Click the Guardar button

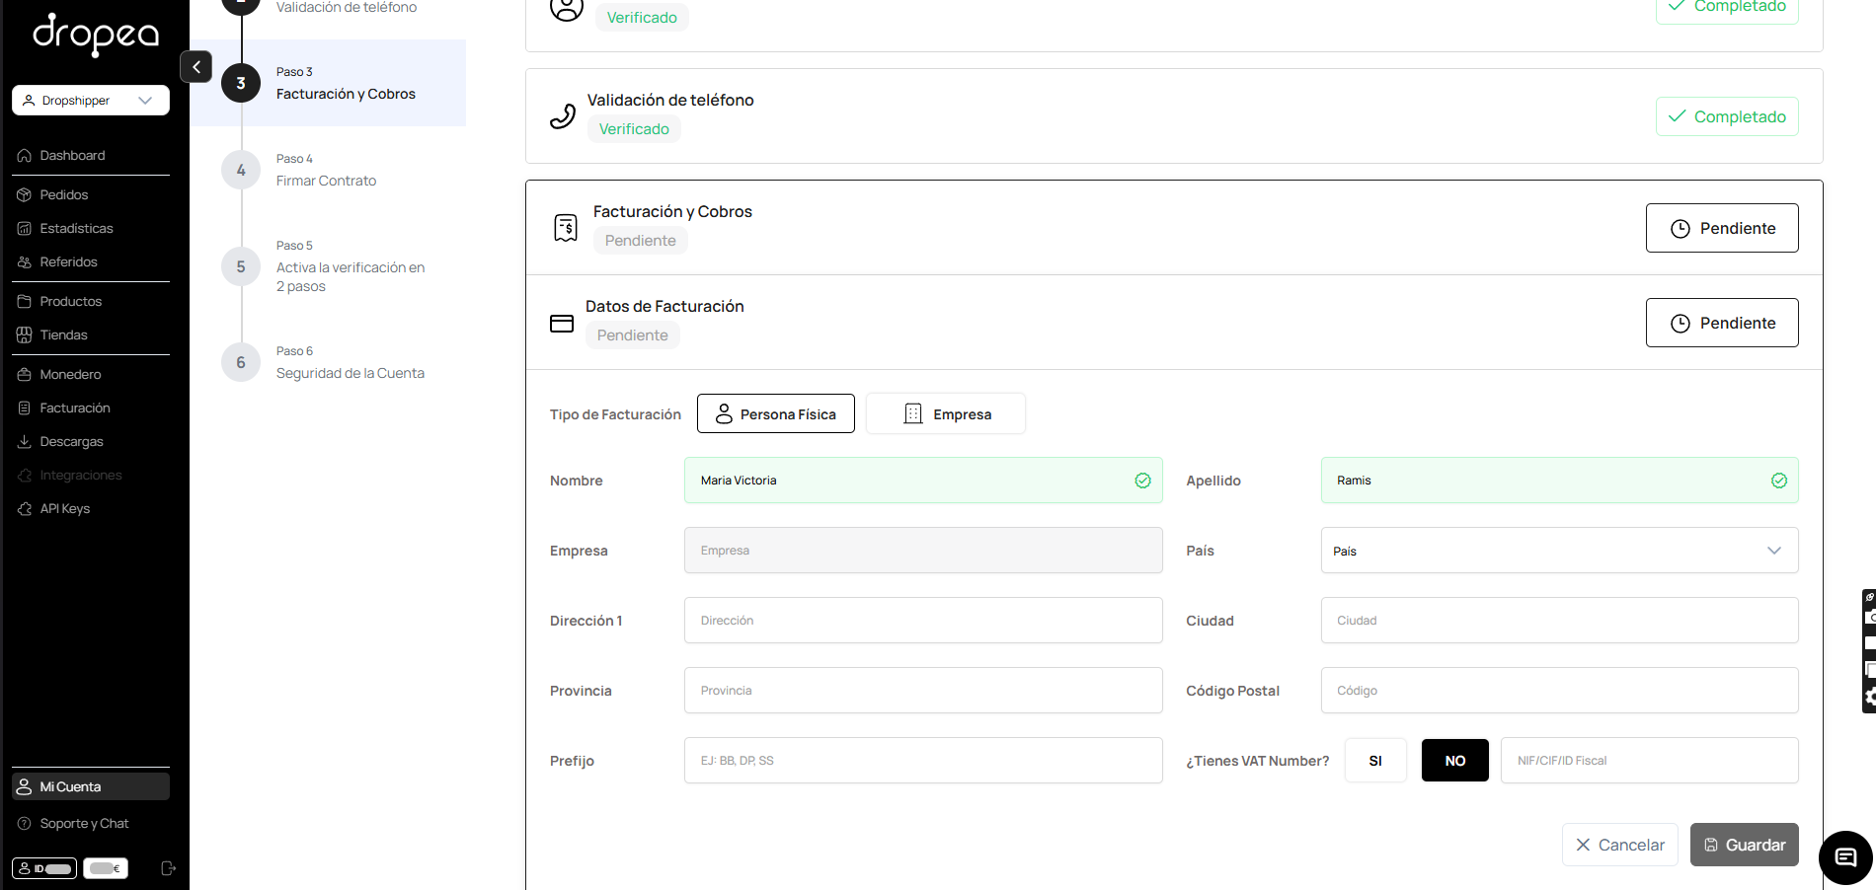pyautogui.click(x=1745, y=845)
